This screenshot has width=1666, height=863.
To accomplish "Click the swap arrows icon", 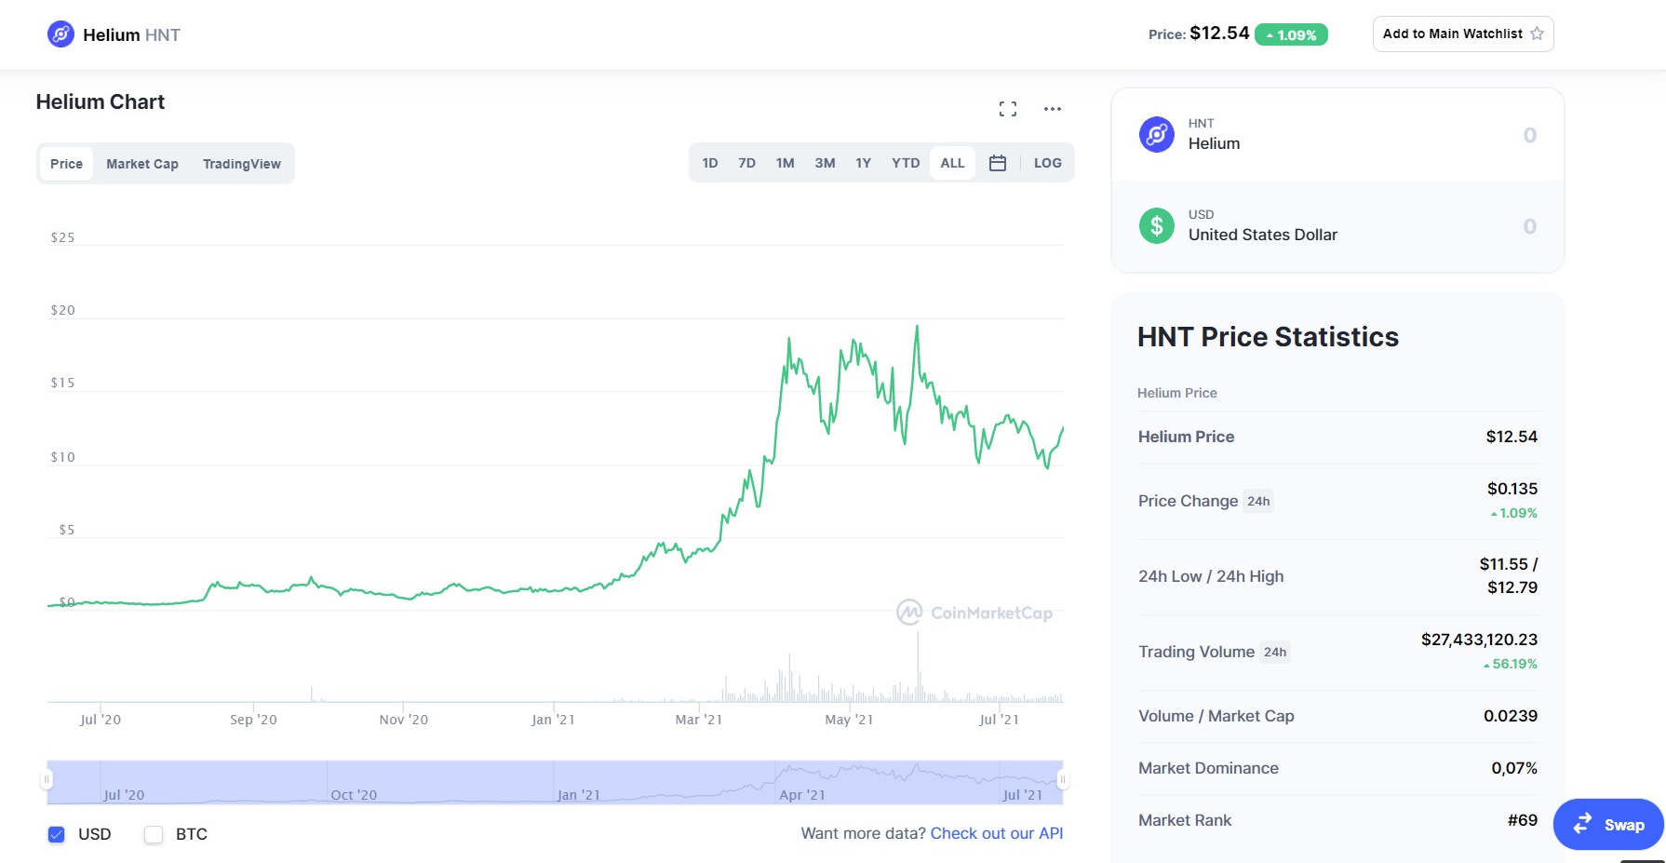I will click(1582, 824).
